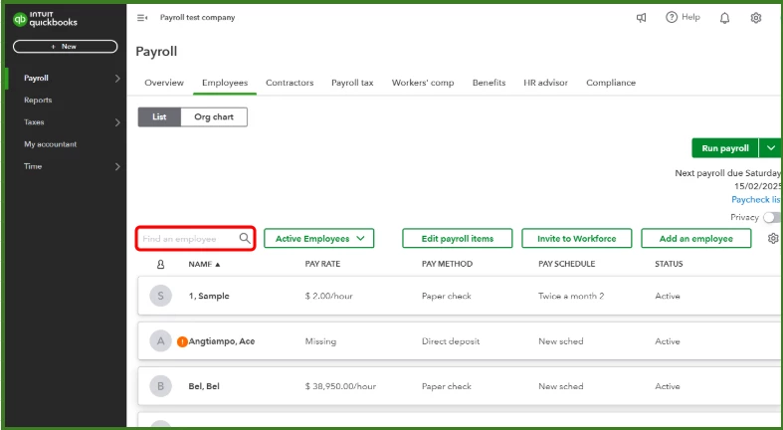Open Help from the question mark icon

(x=672, y=18)
